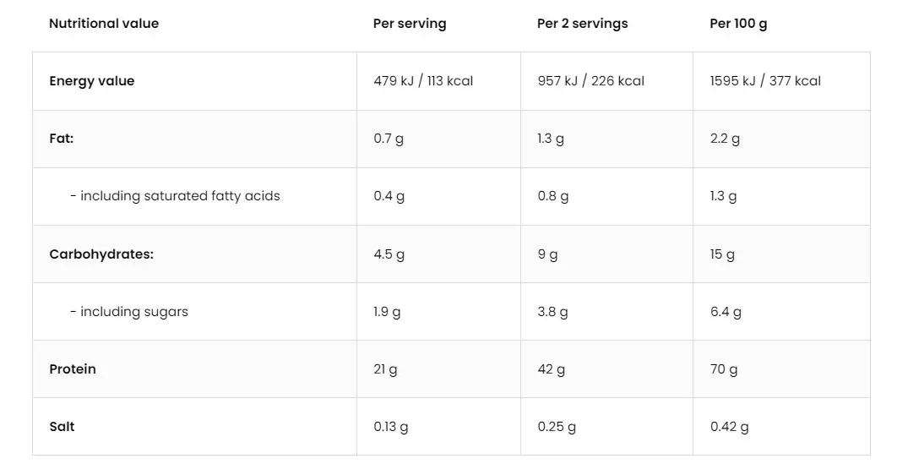Screen dimensions: 897x475
Task: Click the "Protein" row label
Action: point(73,369)
